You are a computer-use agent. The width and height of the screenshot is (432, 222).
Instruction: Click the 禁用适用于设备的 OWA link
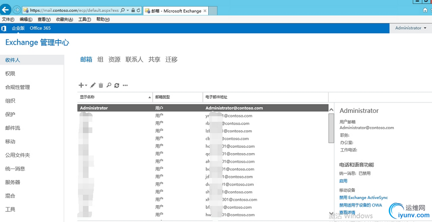tap(360, 205)
